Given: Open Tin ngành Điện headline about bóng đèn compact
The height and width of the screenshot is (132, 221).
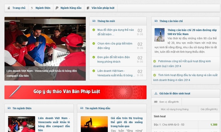Looking at the screenshot, I should click(54, 124).
